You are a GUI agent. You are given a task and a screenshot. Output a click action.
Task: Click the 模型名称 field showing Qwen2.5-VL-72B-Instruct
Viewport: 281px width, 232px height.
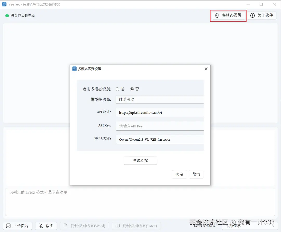point(159,139)
